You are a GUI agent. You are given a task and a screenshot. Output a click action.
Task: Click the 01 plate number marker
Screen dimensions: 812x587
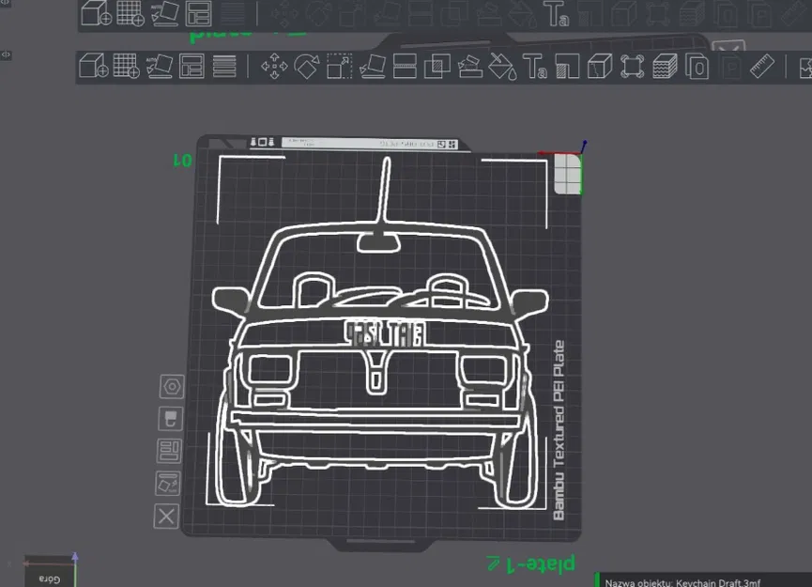184,161
